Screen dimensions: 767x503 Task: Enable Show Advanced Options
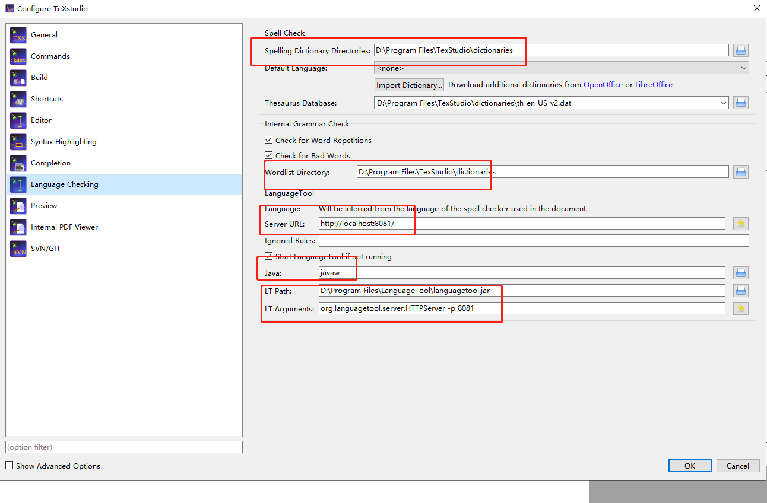pyautogui.click(x=9, y=466)
